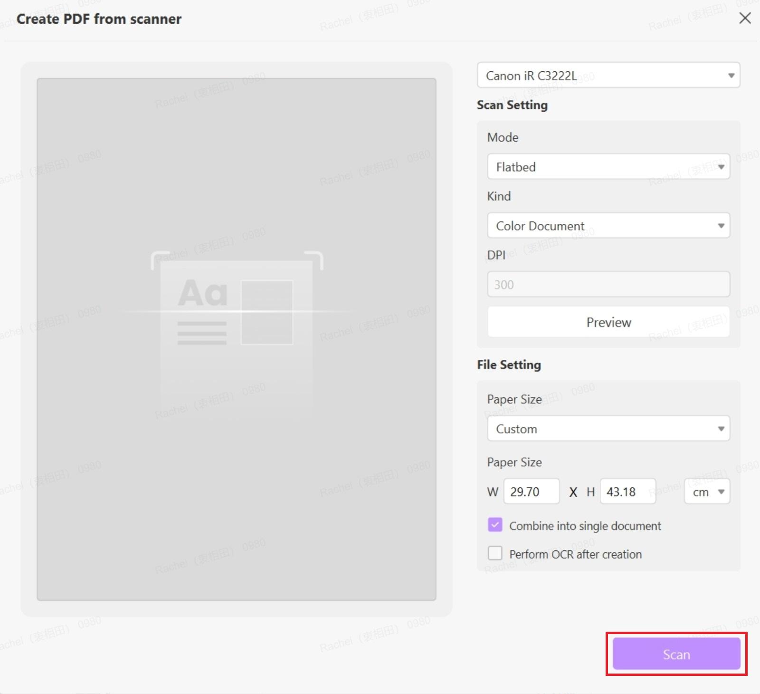The height and width of the screenshot is (694, 760).
Task: Click the unit dropdown arrow next to cm
Action: (721, 492)
